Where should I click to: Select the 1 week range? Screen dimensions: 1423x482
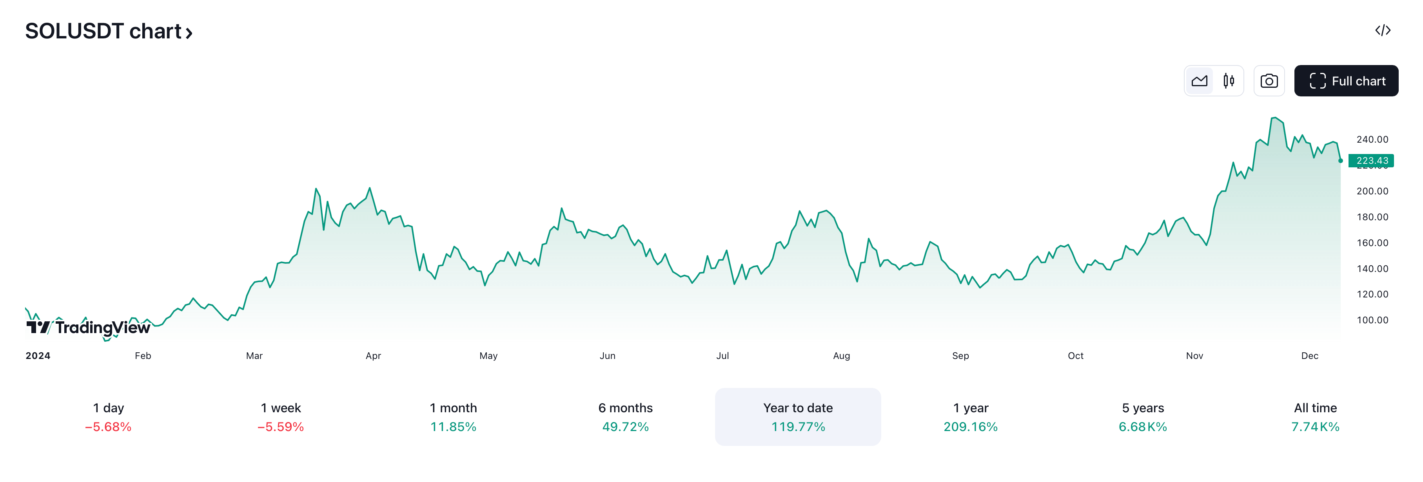click(281, 417)
